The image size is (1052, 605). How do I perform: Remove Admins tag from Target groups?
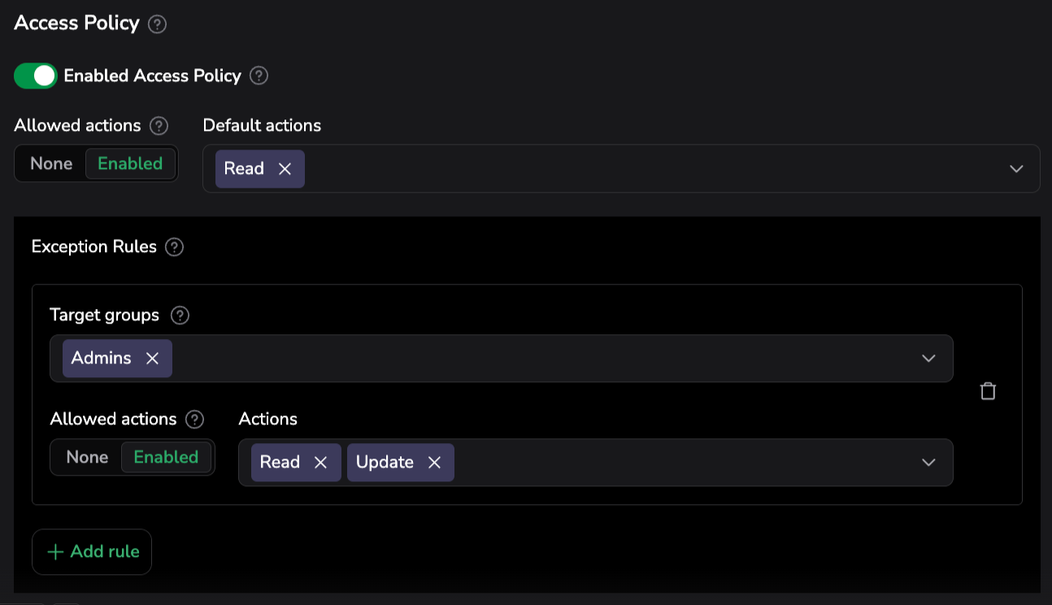152,359
